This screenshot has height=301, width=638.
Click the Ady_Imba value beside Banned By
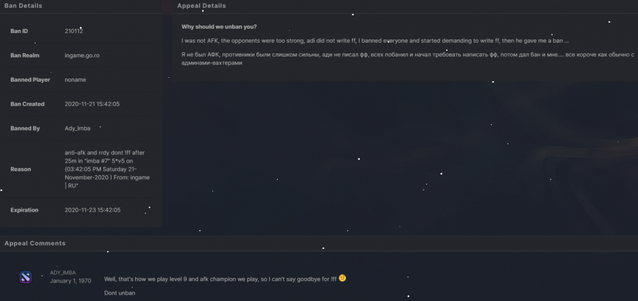[77, 128]
